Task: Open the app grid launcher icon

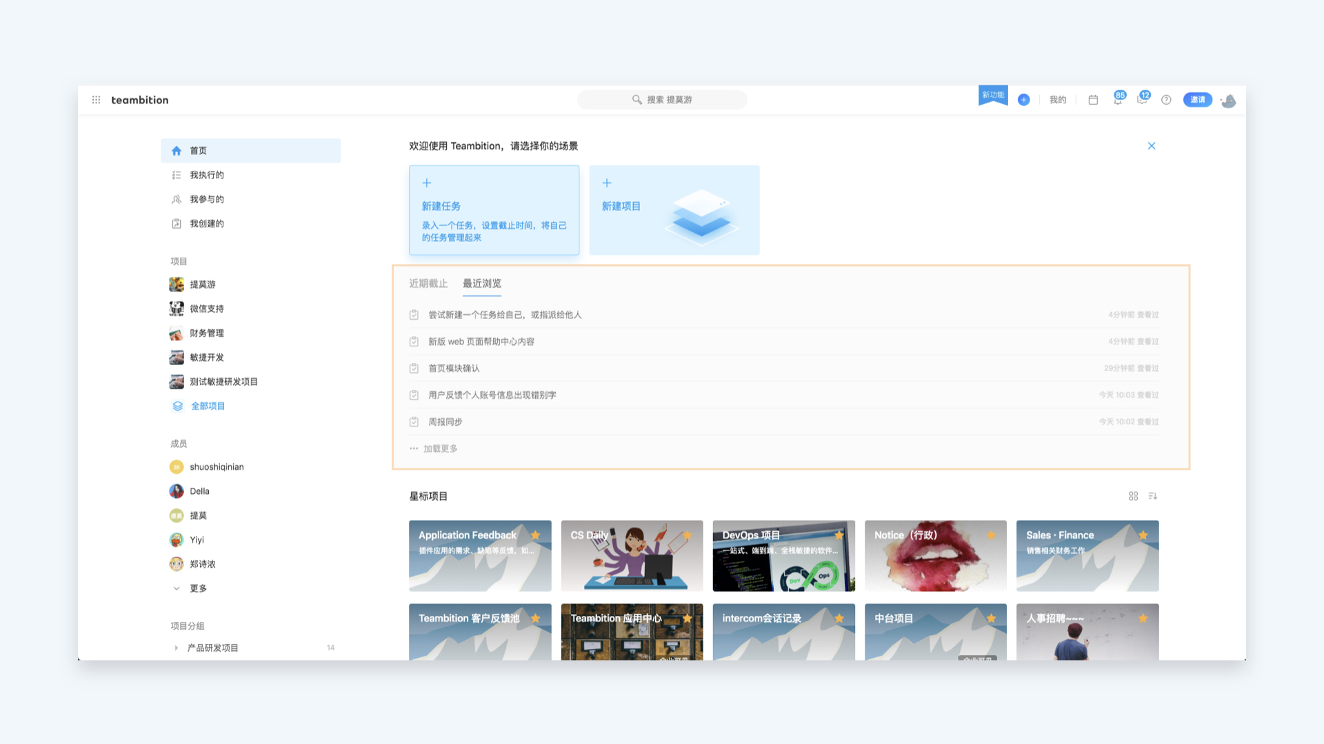Action: (96, 100)
